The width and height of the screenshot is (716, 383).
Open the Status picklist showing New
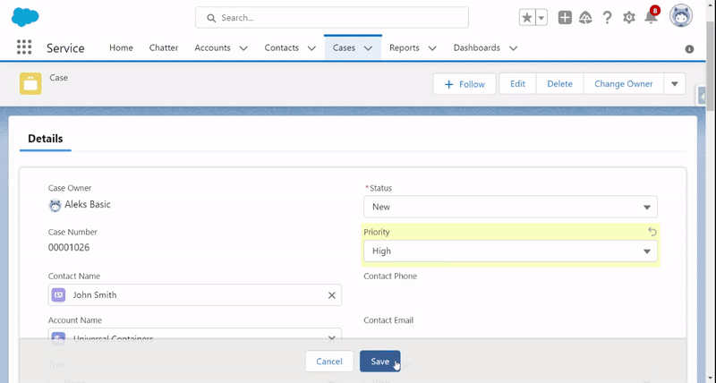point(510,207)
